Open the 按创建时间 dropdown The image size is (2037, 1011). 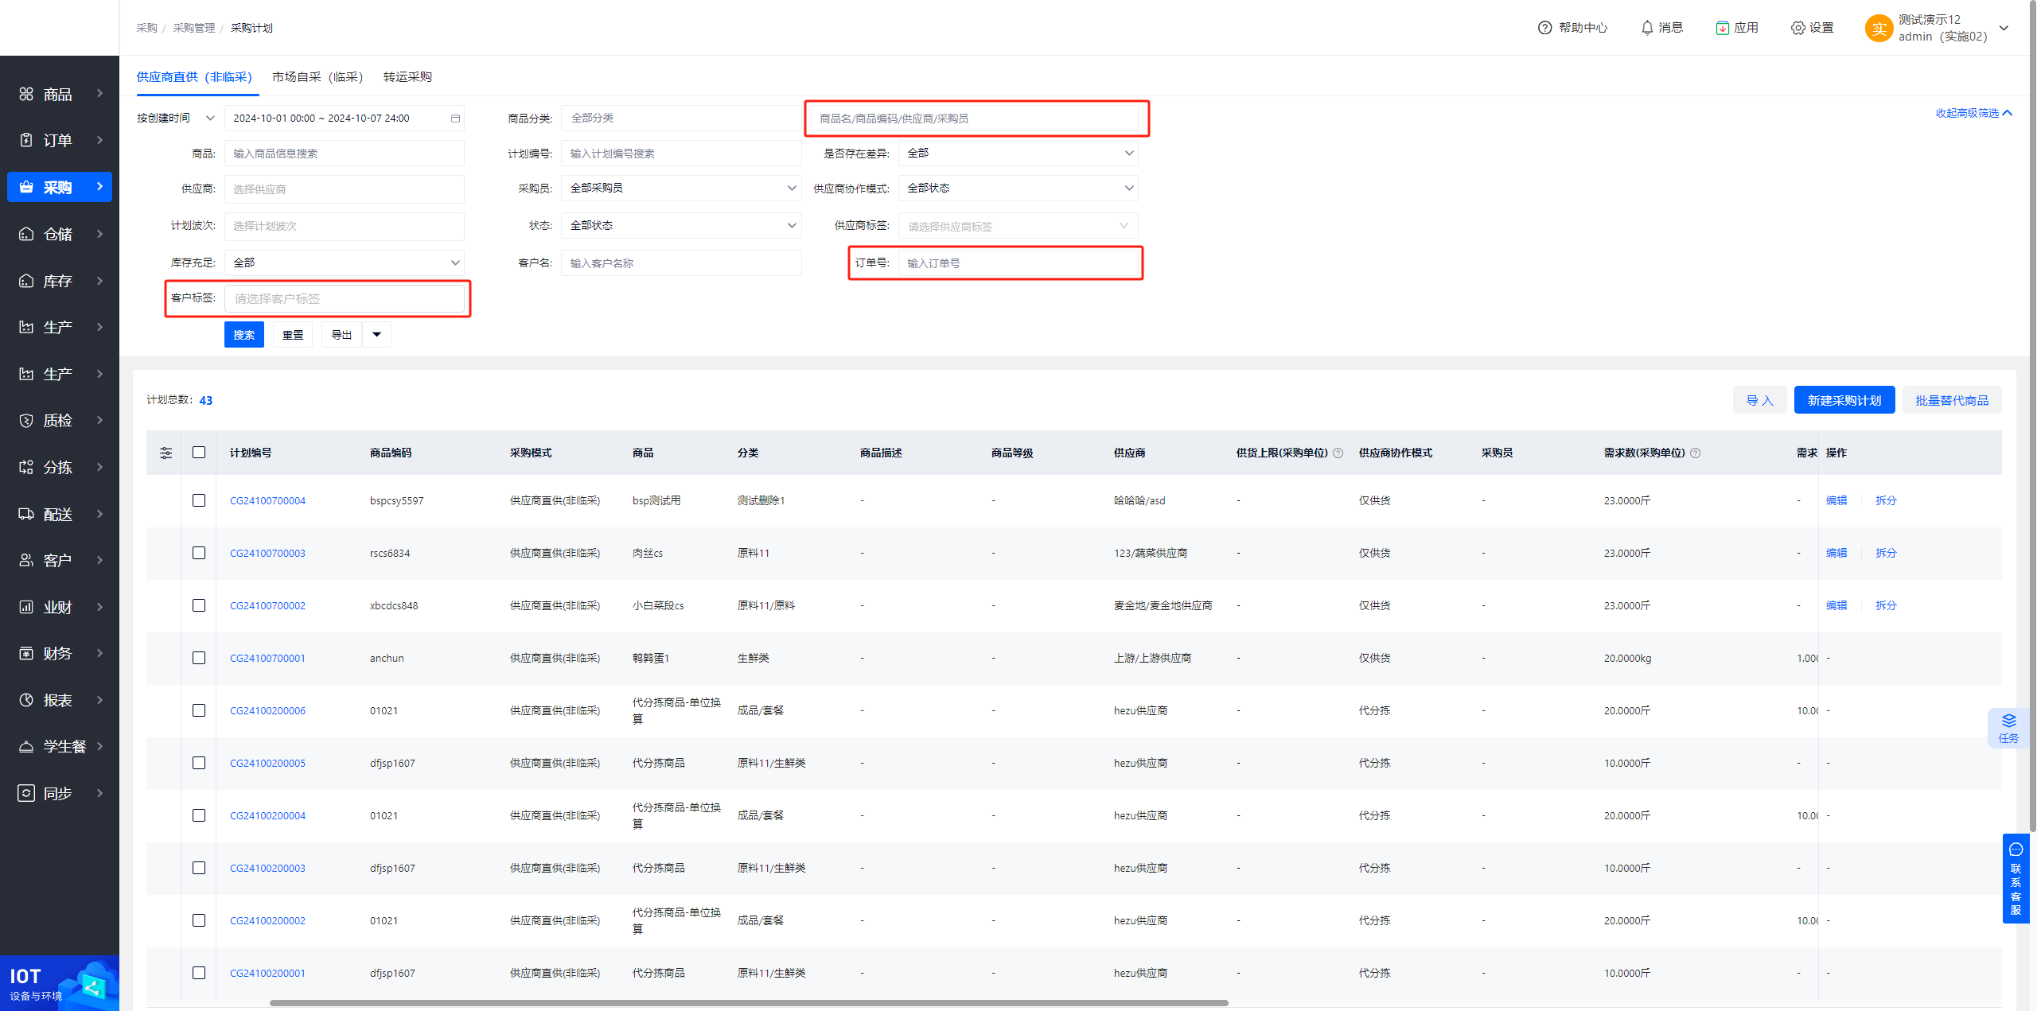176,119
